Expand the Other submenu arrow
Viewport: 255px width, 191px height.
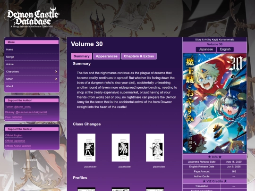coord(56,79)
